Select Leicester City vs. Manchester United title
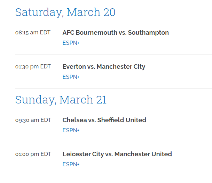Viewport: 212px width, 183px height. (x=117, y=154)
